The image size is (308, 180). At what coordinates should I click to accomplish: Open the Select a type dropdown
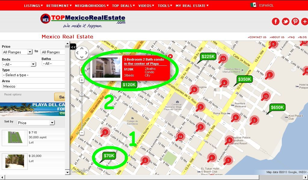click(33, 75)
